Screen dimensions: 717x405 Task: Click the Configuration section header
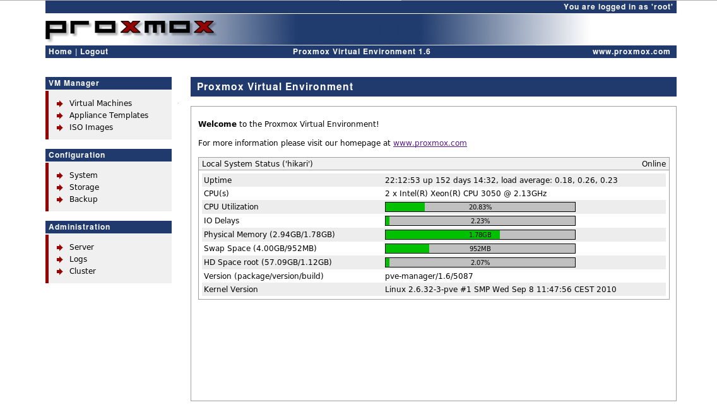(x=109, y=155)
